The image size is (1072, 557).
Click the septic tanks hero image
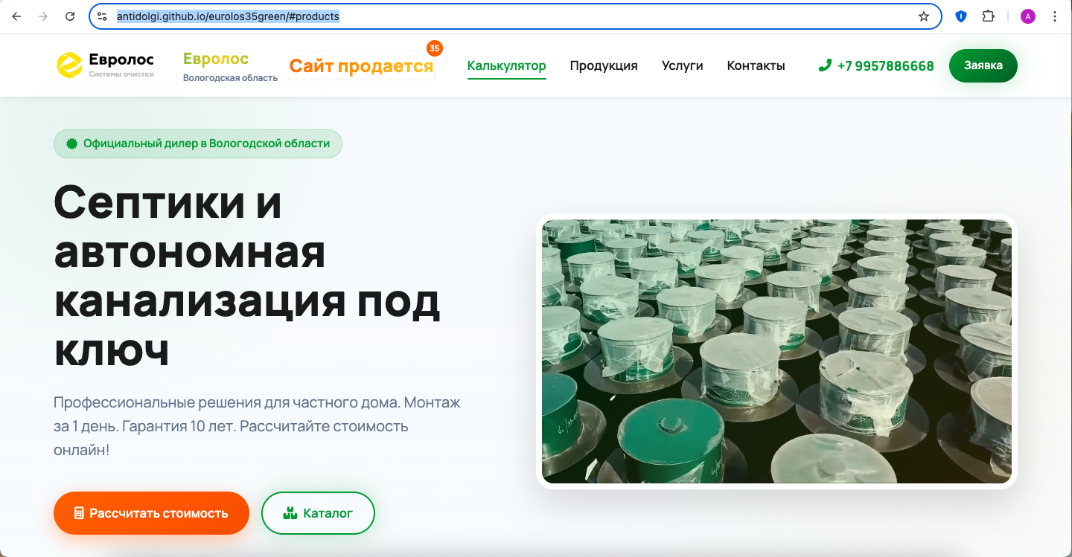776,351
